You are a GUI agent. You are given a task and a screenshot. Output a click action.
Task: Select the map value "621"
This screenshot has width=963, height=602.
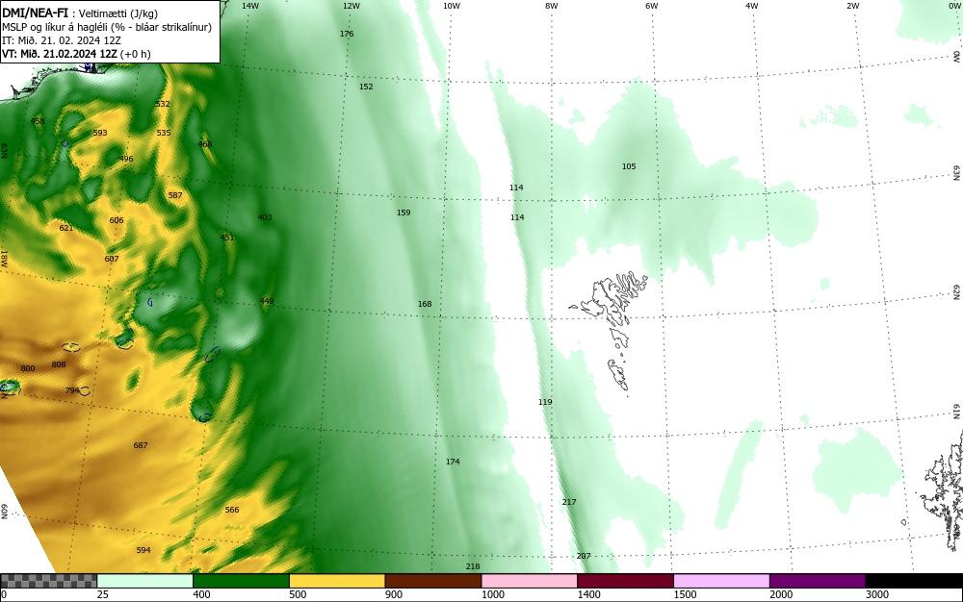point(66,228)
